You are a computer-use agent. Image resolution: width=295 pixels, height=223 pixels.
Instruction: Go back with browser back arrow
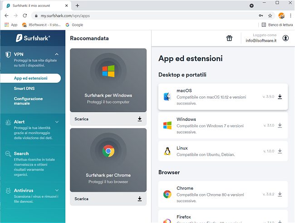(7, 15)
